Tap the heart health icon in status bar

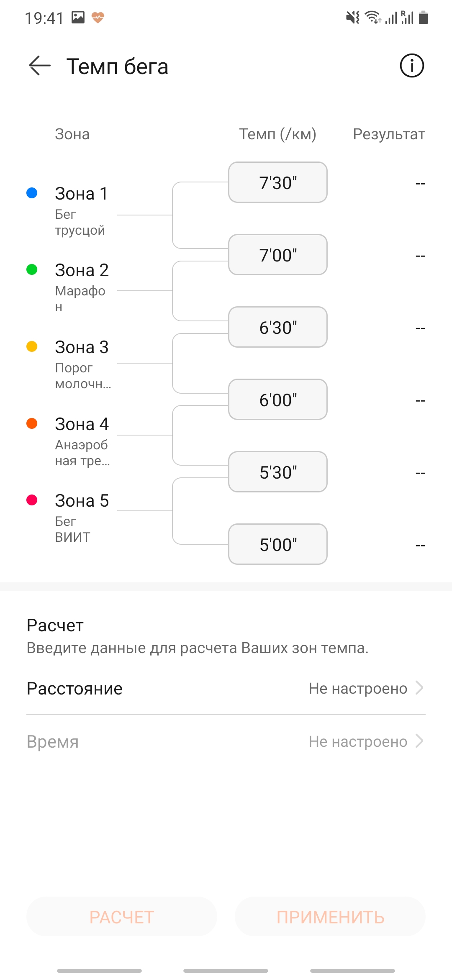[98, 18]
